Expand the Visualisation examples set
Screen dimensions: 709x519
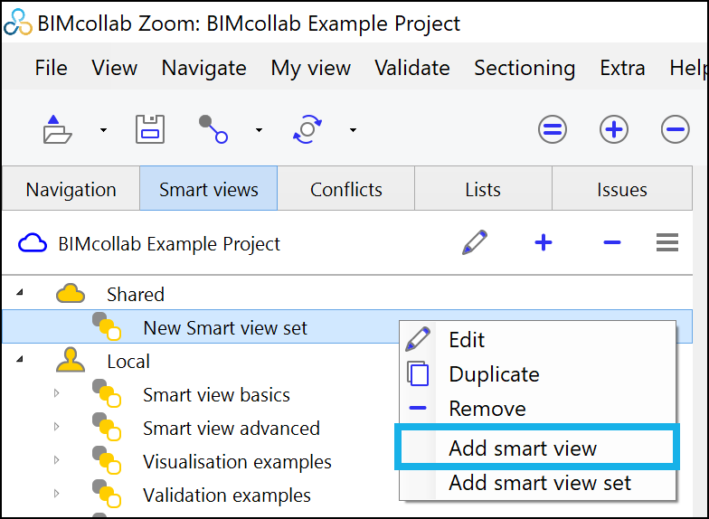[x=56, y=459]
